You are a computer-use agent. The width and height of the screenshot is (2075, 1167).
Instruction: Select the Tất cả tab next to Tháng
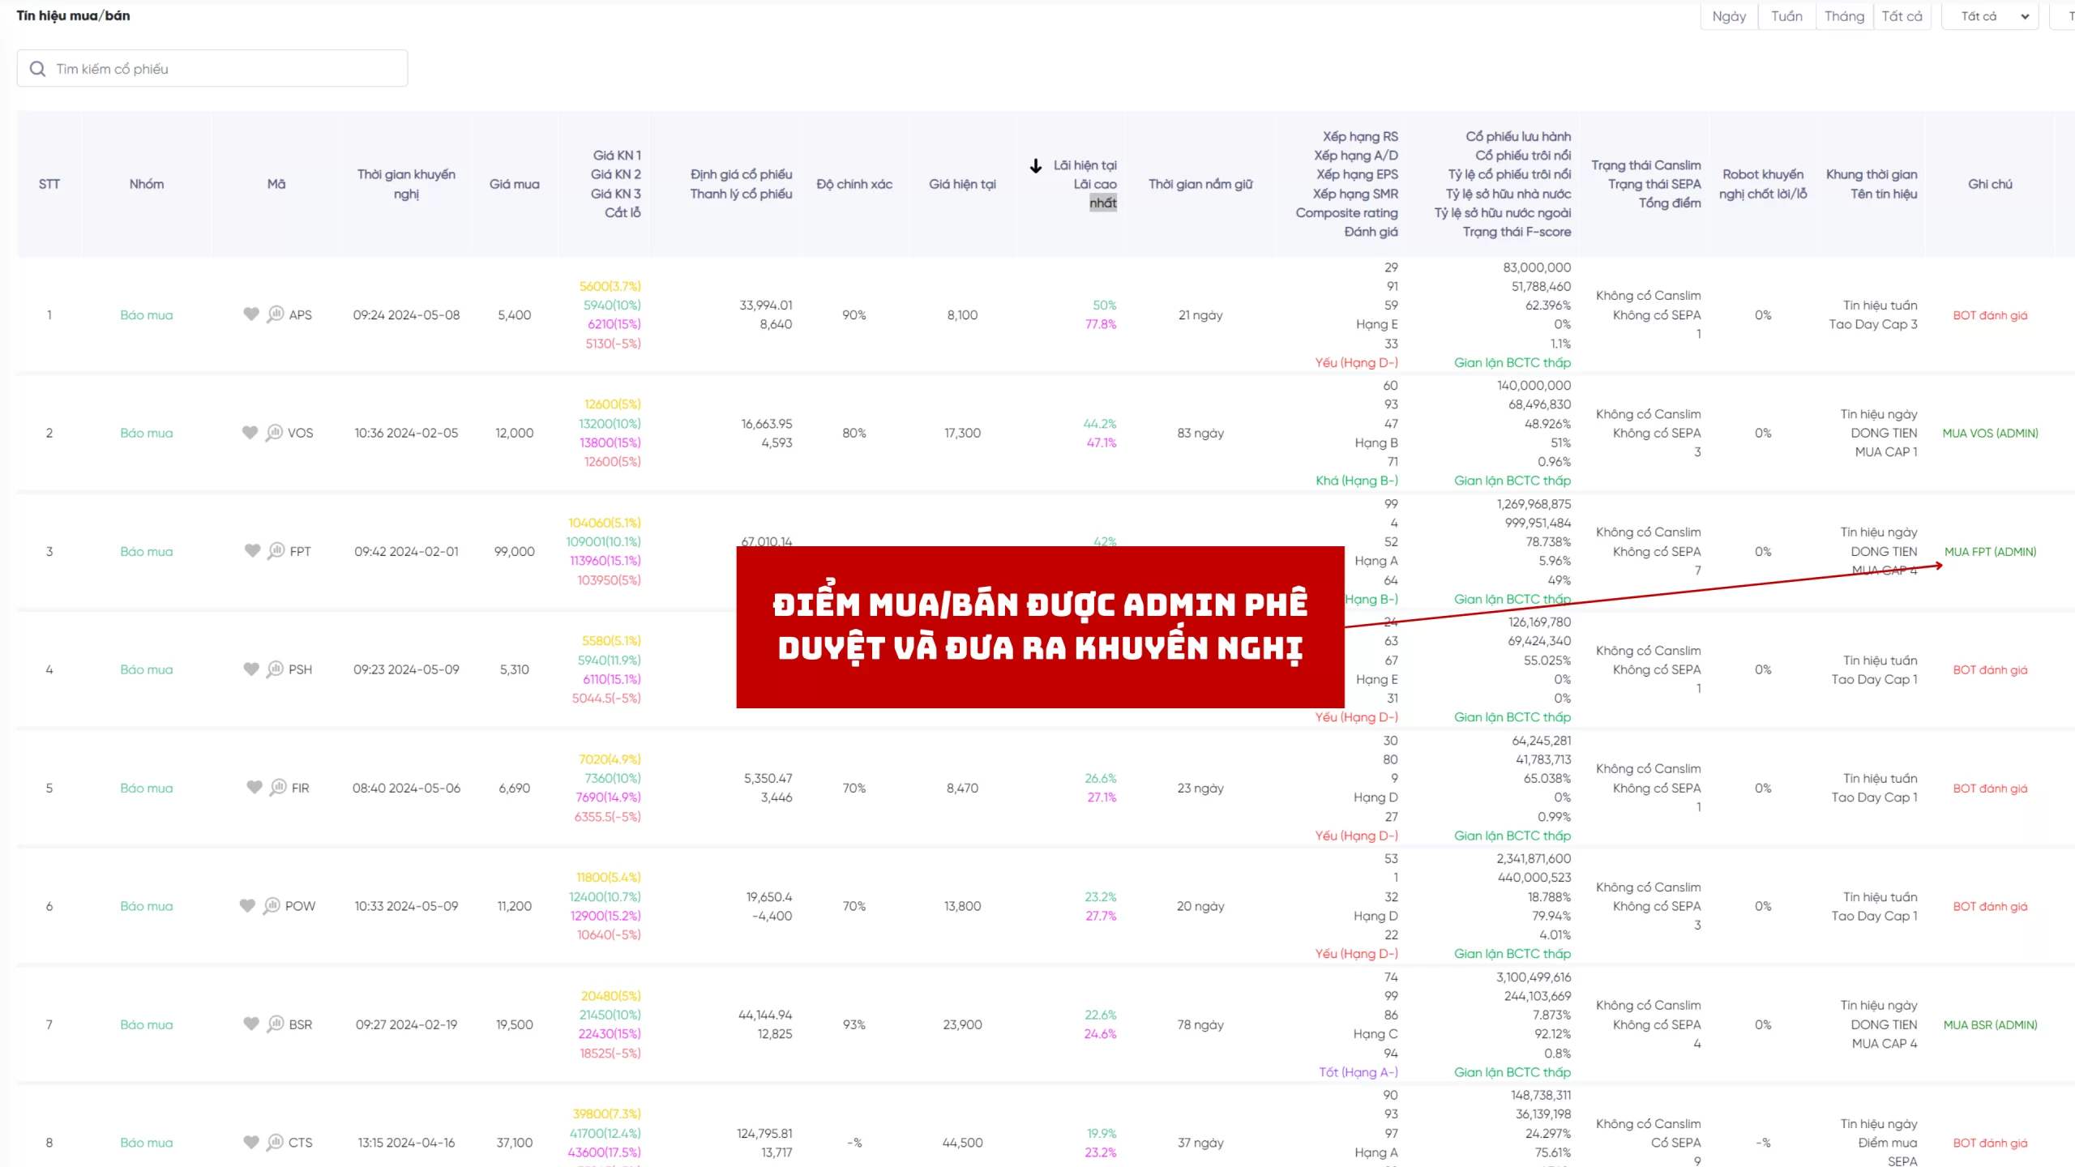1902,16
